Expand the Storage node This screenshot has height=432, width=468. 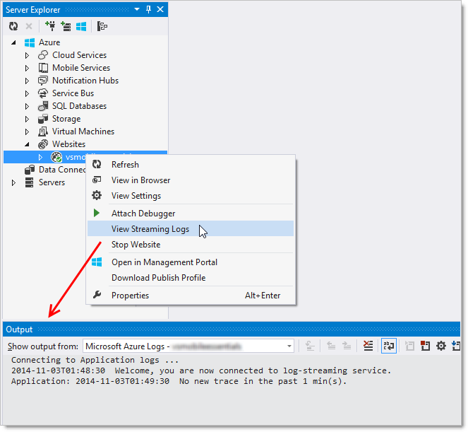pyautogui.click(x=27, y=119)
